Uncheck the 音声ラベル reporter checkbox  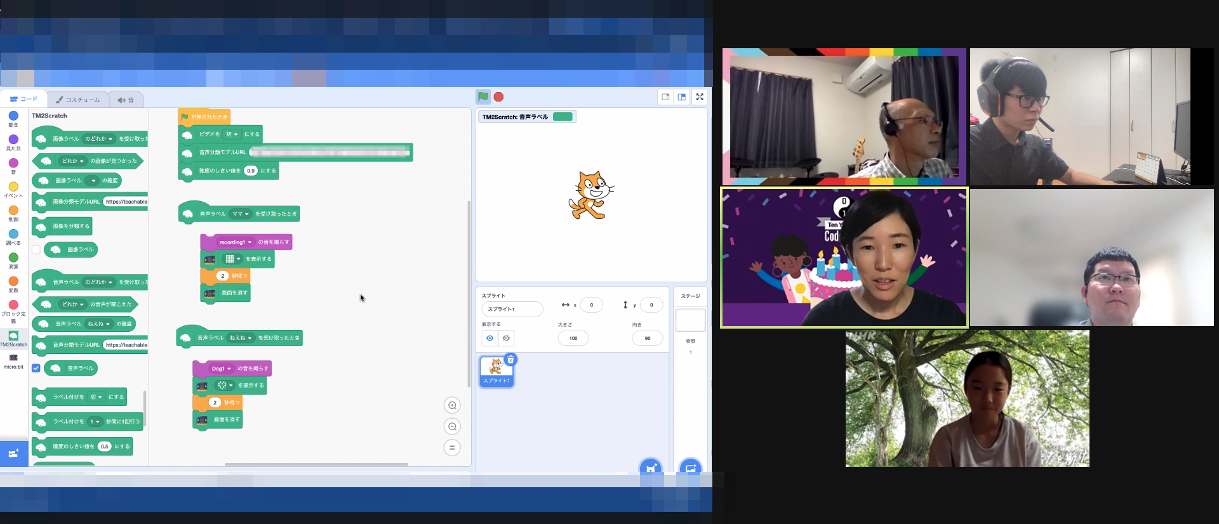coord(36,368)
